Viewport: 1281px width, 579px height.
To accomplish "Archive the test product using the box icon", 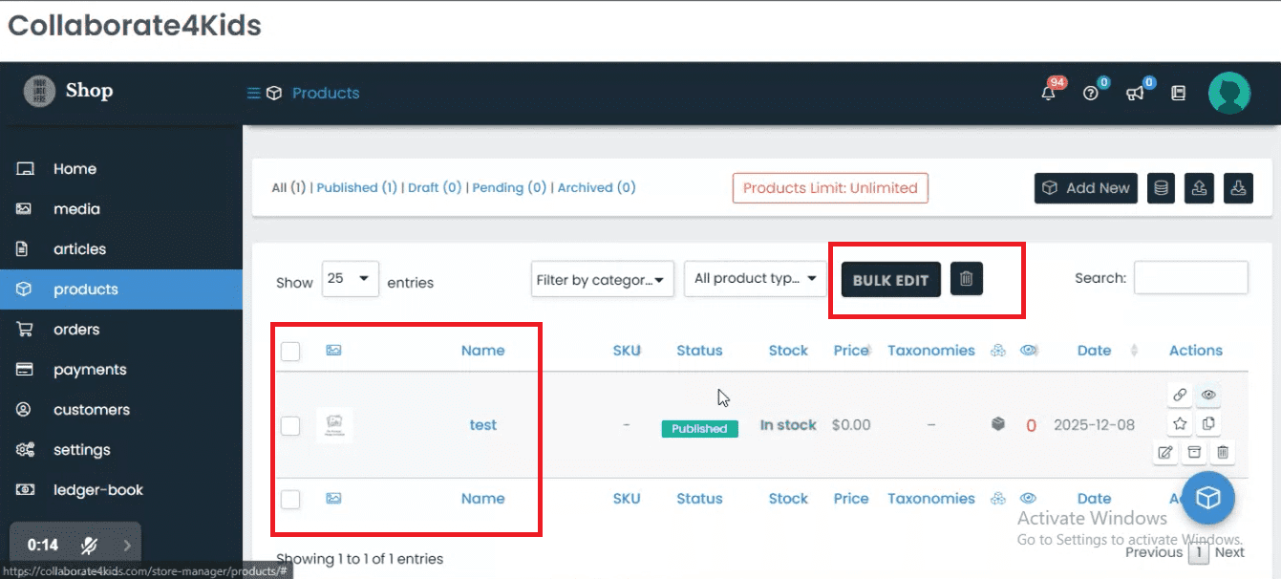I will click(x=1193, y=452).
